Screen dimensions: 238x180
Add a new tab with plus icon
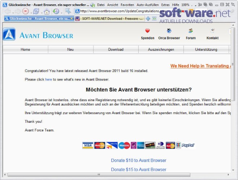point(148,19)
